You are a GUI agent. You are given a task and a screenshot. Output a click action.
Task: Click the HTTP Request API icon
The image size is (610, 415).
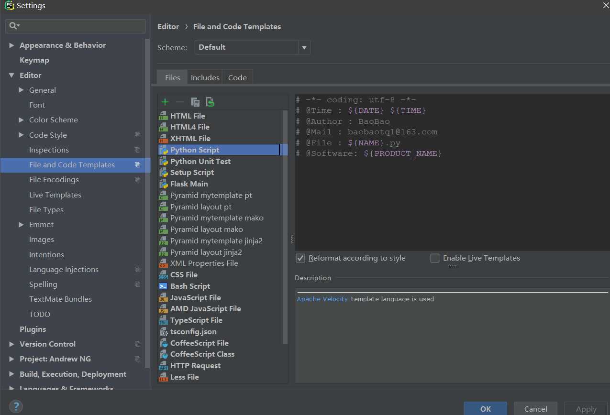point(163,366)
